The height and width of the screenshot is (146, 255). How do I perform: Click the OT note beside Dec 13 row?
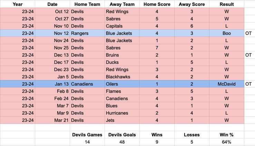(248, 55)
